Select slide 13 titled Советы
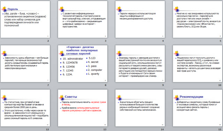 pyautogui.click(x=83, y=108)
